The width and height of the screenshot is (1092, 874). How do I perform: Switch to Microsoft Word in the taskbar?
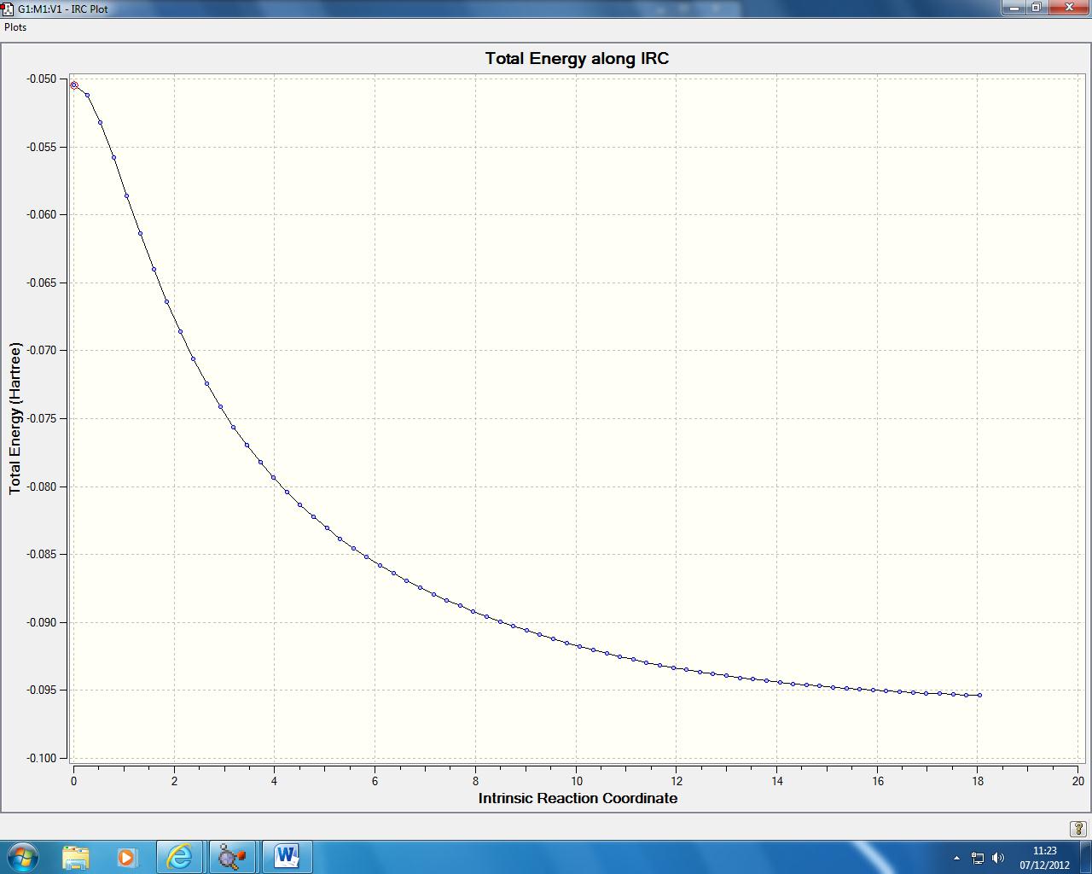pyautogui.click(x=287, y=856)
